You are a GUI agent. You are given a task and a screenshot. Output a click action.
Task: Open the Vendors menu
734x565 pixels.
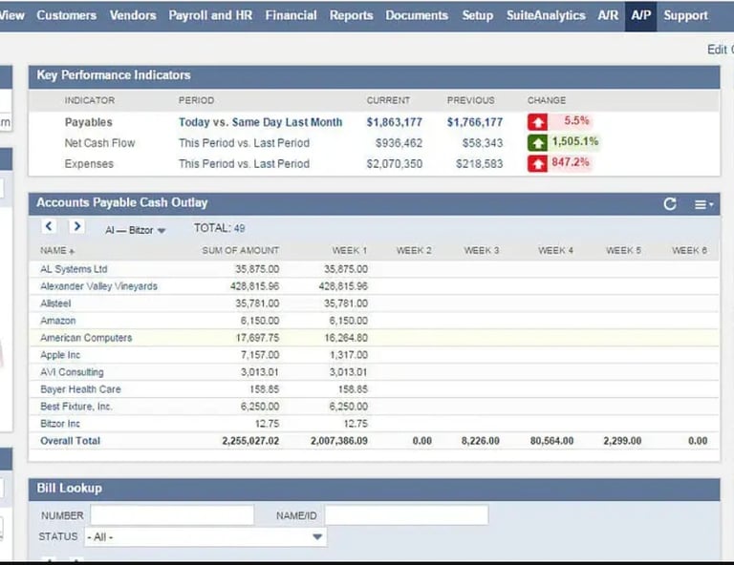(133, 15)
